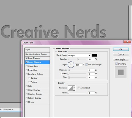Image resolution: width=132 pixels, height=118 pixels.
Task: Click the Creative Nerds text on canvas
Action: (54, 31)
